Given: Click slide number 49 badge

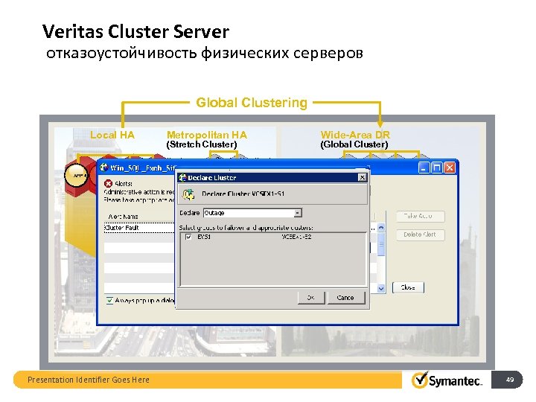Looking at the screenshot, I should pos(507,380).
